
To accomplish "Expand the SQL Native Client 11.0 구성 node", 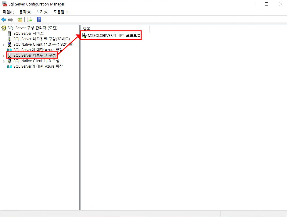I will 3,61.
